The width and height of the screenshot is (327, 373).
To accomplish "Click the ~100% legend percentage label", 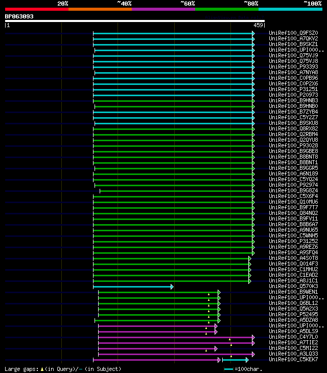I will pyautogui.click(x=313, y=4).
